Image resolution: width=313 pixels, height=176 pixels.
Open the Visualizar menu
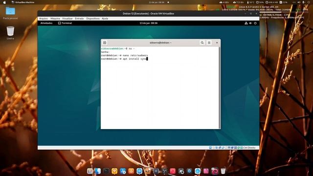click(67, 19)
